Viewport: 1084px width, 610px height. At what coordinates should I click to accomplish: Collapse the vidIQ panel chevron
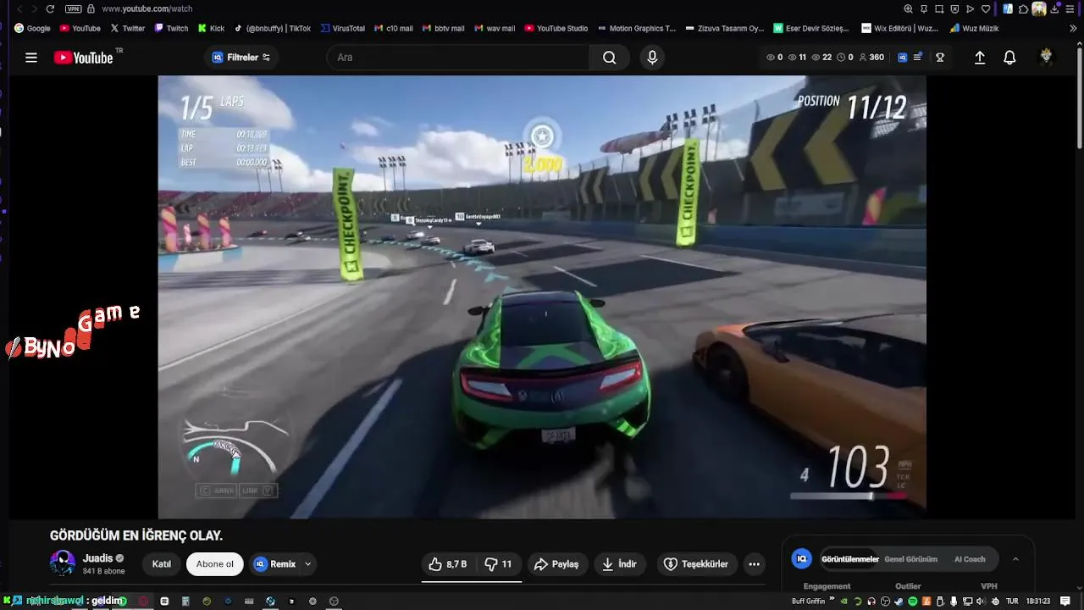coord(1015,559)
